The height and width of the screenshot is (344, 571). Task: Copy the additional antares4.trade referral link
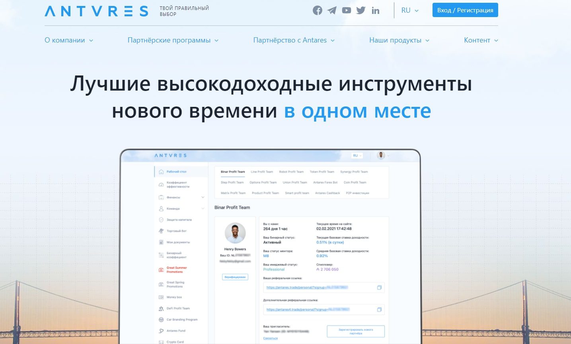click(379, 309)
